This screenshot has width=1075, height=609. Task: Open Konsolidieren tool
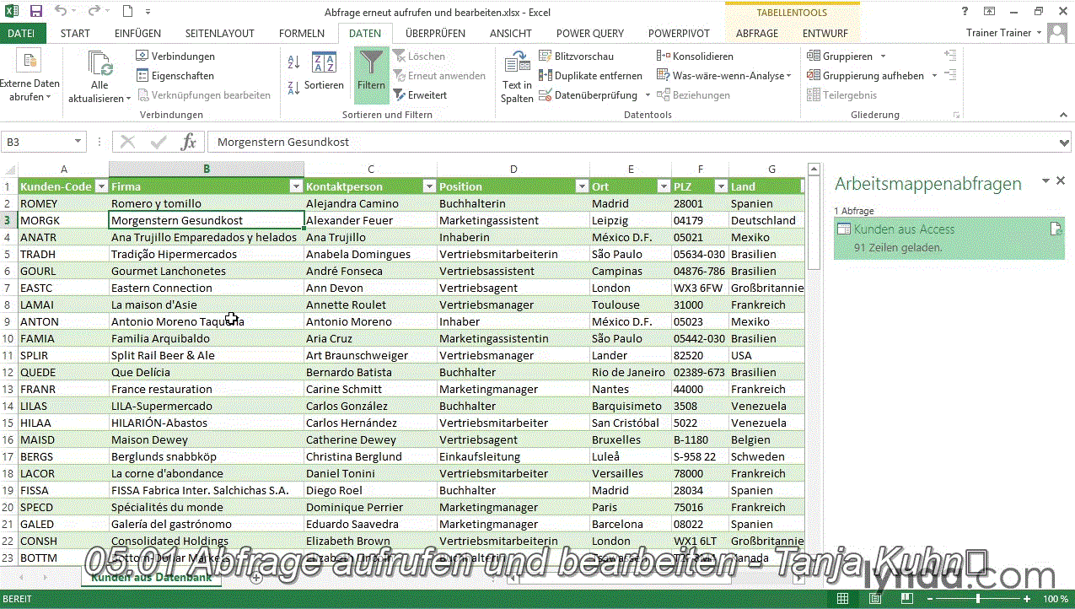tap(696, 57)
